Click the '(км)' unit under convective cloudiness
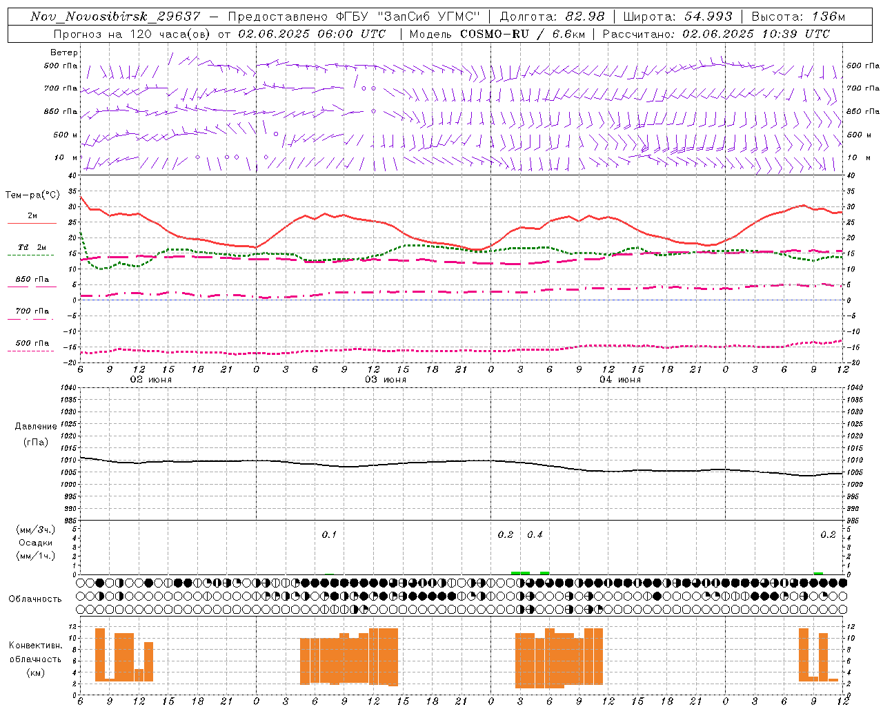The image size is (883, 707). (x=36, y=672)
